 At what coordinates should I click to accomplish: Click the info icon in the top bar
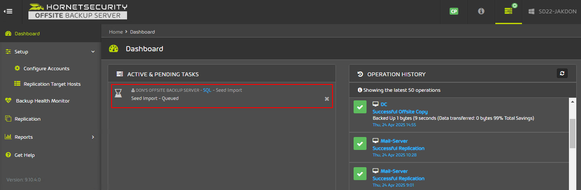481,11
